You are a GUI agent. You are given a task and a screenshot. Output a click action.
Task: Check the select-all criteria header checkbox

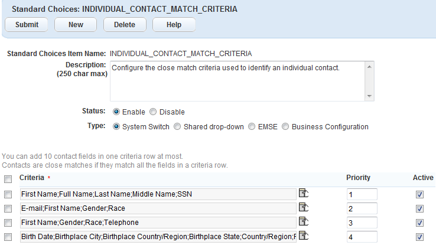[8, 179]
